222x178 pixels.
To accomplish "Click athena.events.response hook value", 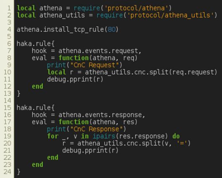I will (100, 115).
